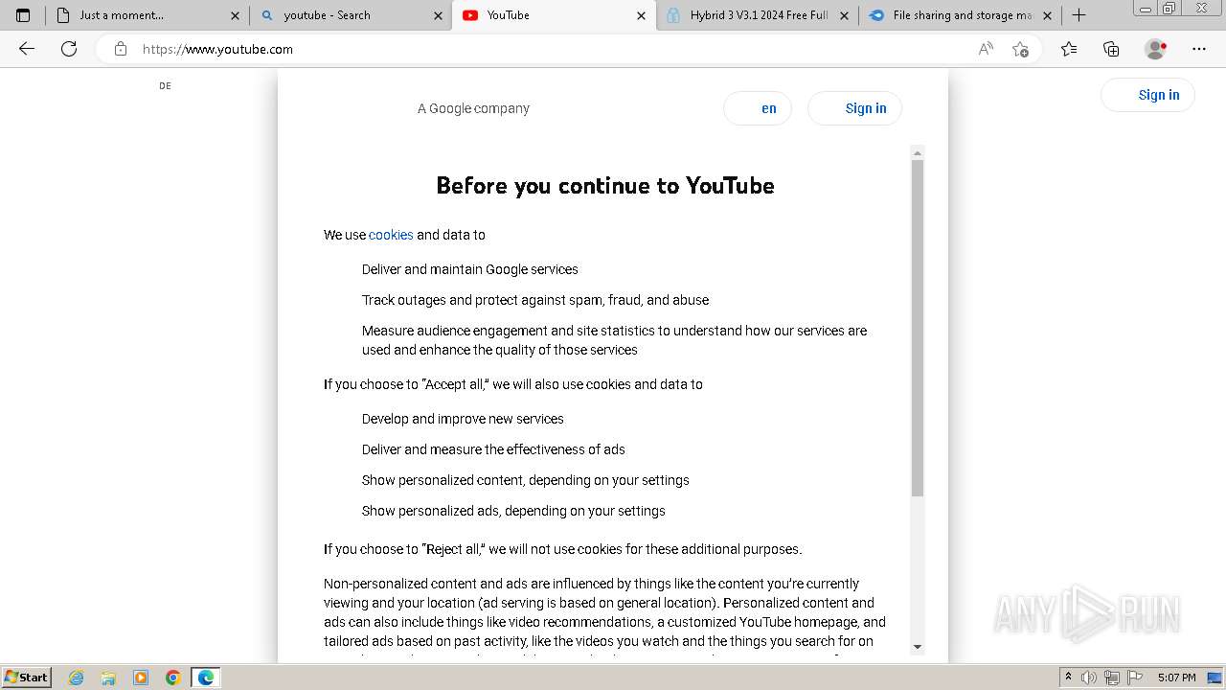Select Edge icon in the taskbar

[206, 678]
